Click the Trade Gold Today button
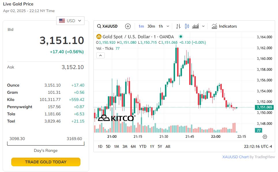The image size is (278, 172). click(x=46, y=162)
